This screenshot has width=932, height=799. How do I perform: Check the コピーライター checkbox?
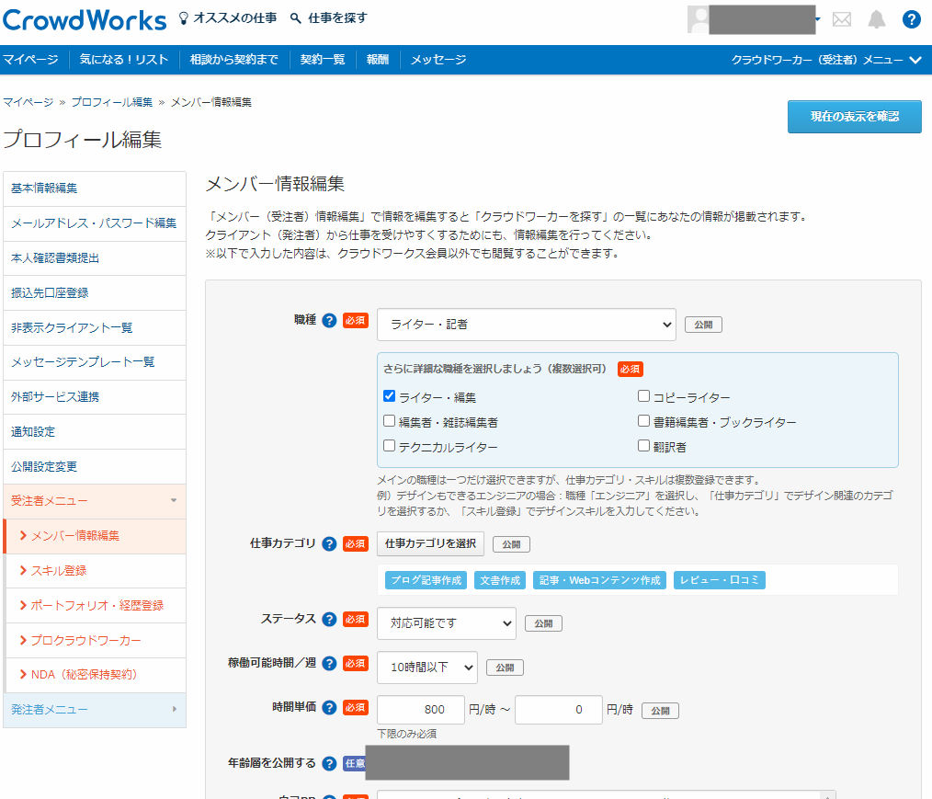642,395
